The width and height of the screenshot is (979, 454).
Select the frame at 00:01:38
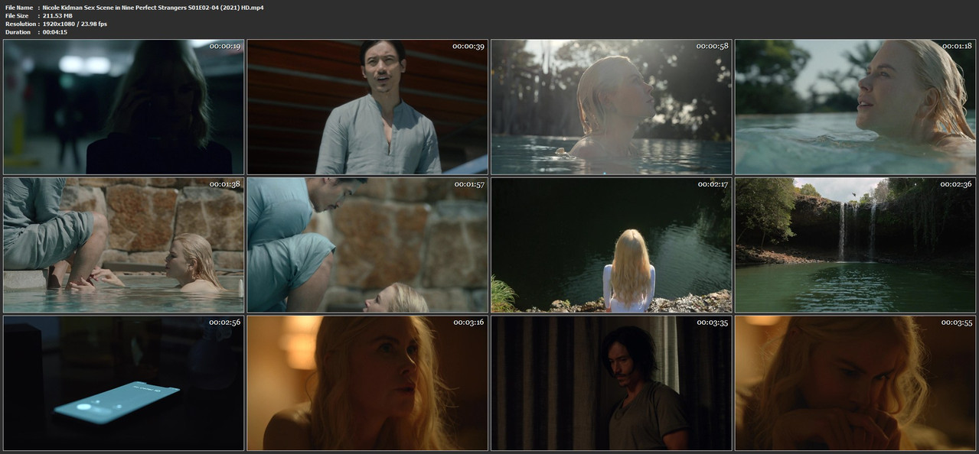(123, 245)
